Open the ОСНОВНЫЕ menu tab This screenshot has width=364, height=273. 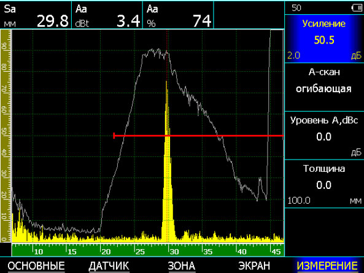pyautogui.click(x=36, y=266)
